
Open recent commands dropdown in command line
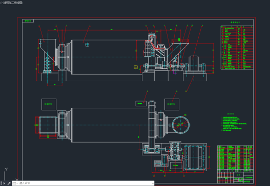tap(15, 183)
